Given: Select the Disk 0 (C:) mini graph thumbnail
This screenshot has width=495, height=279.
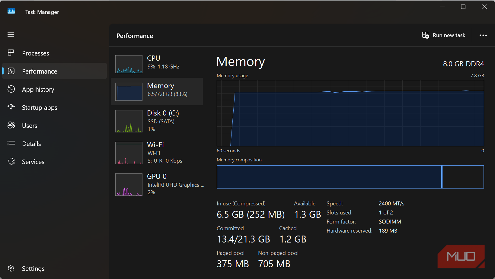Looking at the screenshot, I should point(129,121).
